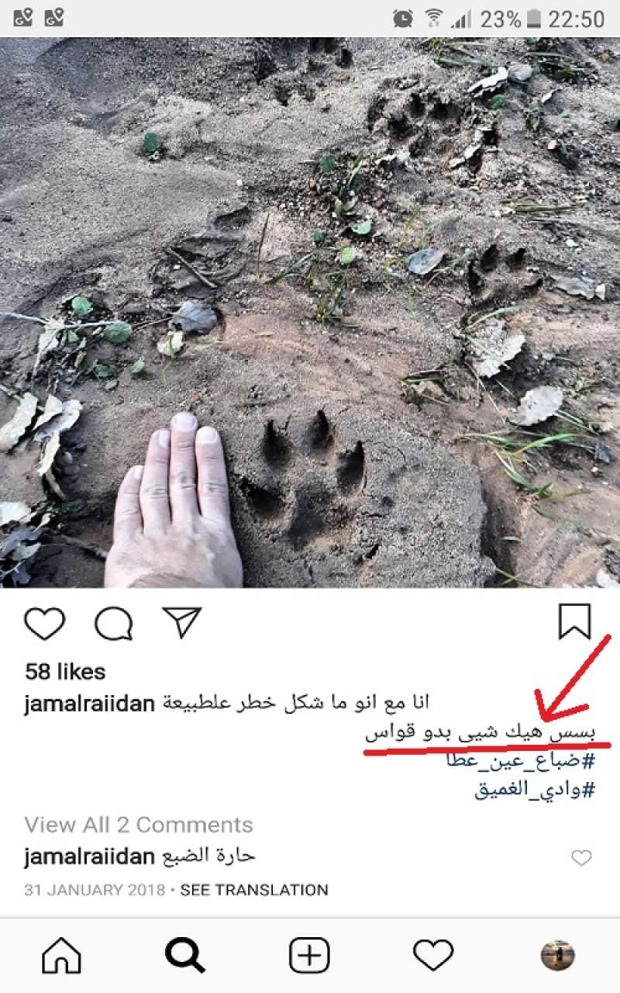Open hashtag #ضباع_عين_عطا

click(521, 761)
